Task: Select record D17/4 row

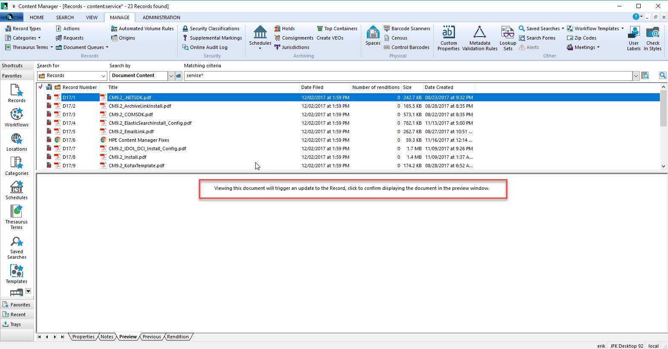Action: coord(348,123)
